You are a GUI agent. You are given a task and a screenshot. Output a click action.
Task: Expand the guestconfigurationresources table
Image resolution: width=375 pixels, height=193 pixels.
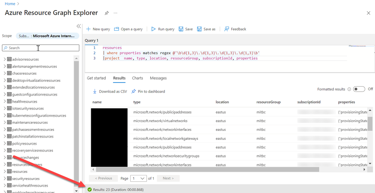tap(5, 94)
